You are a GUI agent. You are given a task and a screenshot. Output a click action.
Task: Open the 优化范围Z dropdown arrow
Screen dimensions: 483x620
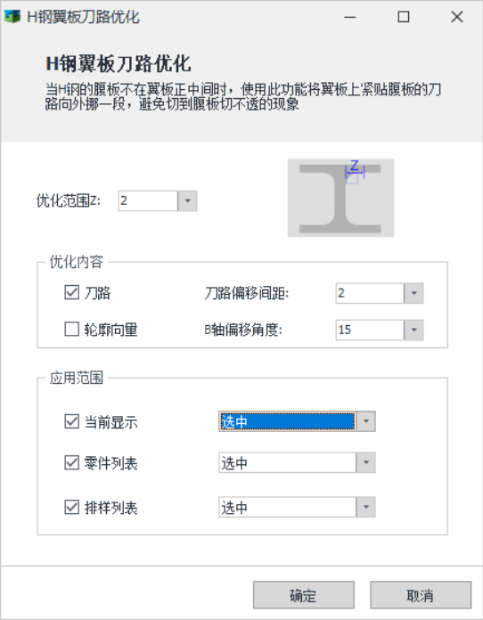[x=187, y=200]
